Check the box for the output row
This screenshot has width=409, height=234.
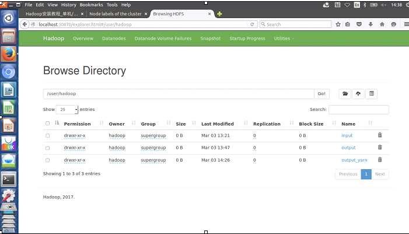pyautogui.click(x=47, y=148)
